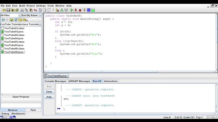Open the Help menu
This screenshot has height=122, width=218.
(x=69, y=6)
